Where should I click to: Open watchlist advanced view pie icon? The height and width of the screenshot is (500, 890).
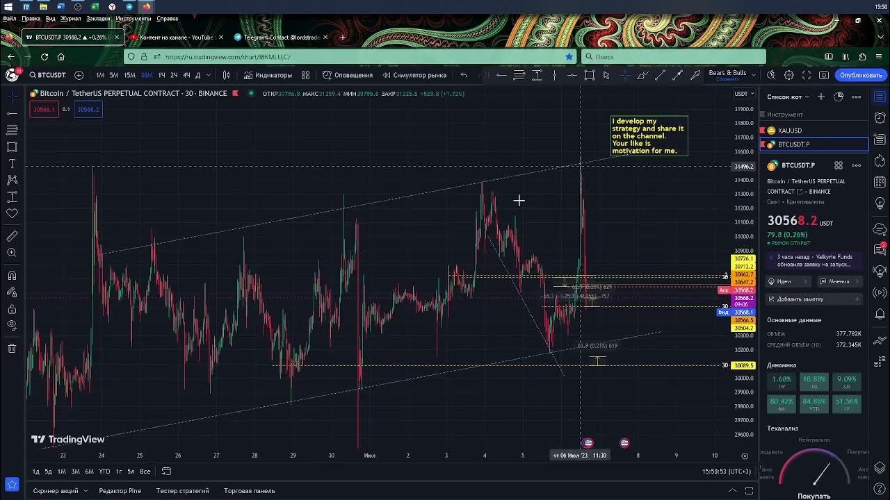(839, 97)
